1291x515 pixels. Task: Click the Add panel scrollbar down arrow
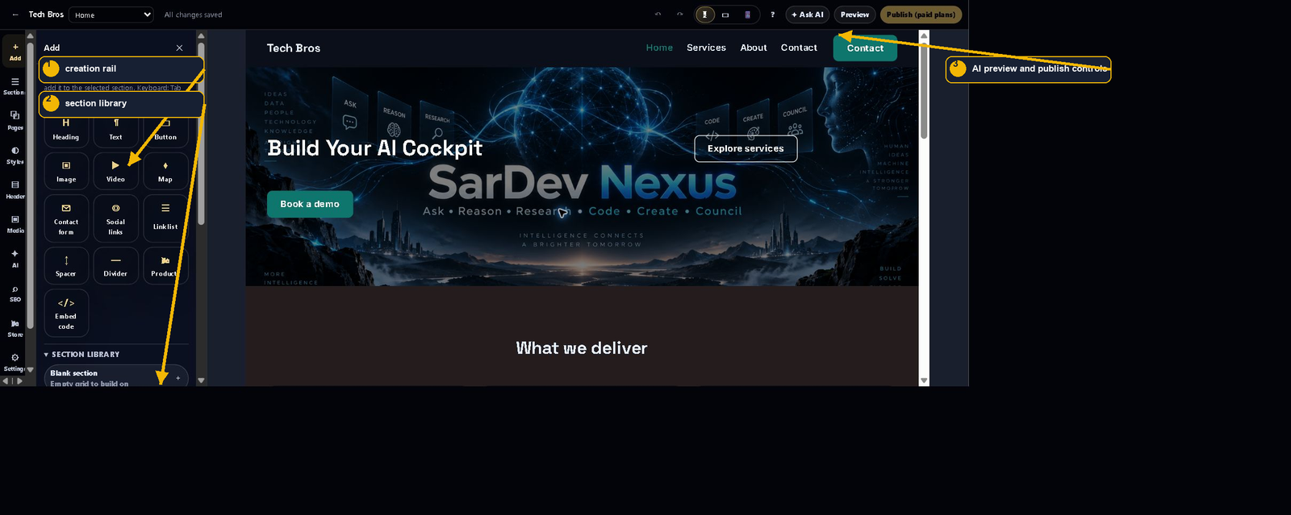click(201, 380)
